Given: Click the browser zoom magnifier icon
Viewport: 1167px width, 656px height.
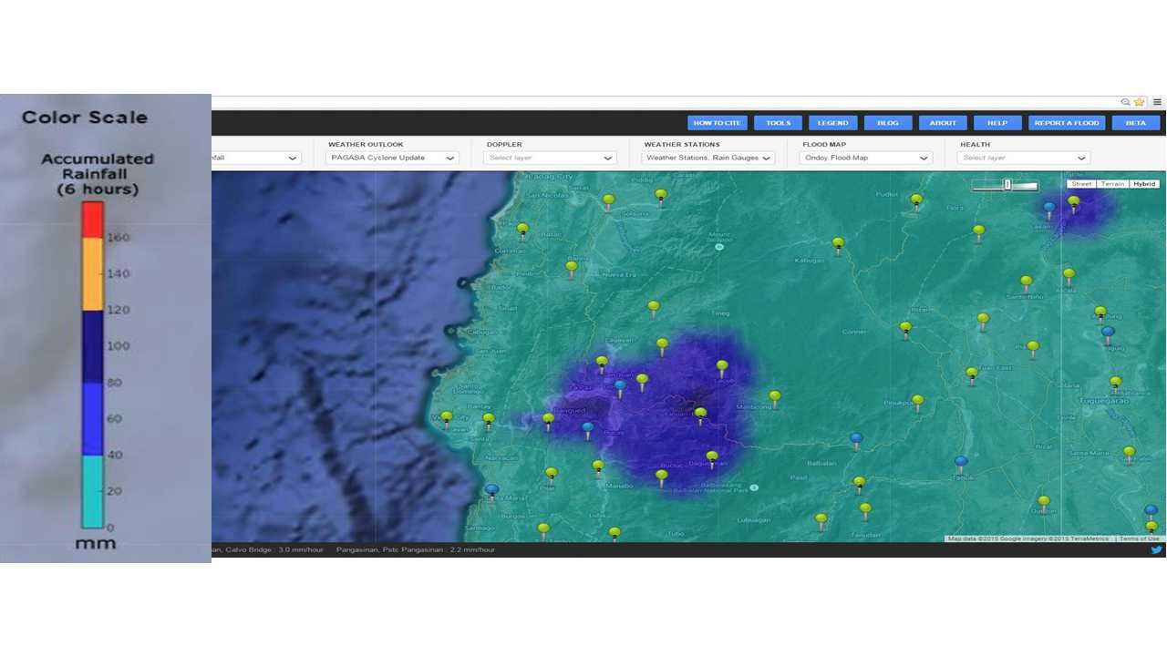Looking at the screenshot, I should (x=1126, y=102).
